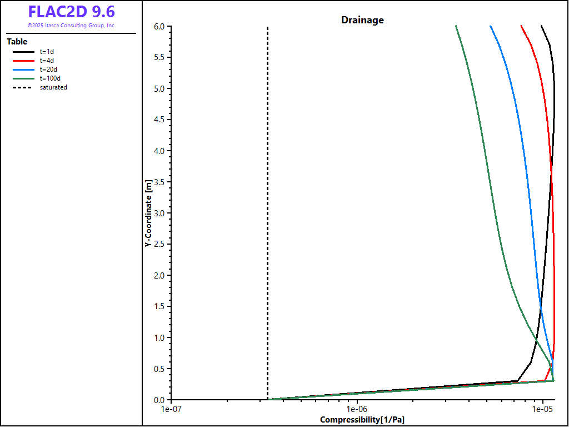Image resolution: width=569 pixels, height=427 pixels.
Task: Click the saturated legend label
Action: 53,87
